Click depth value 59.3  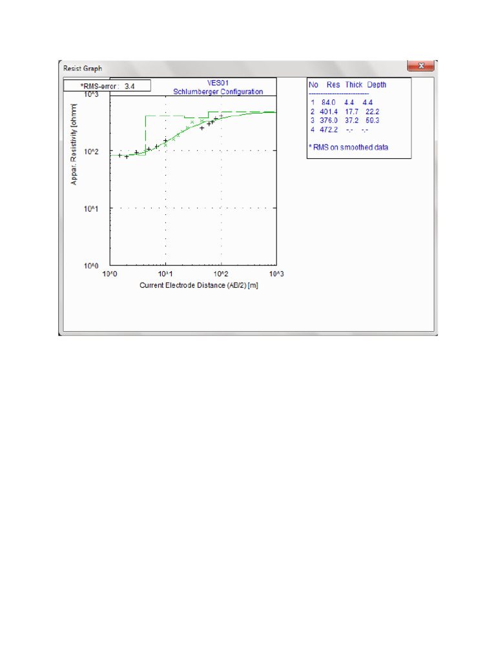point(373,121)
